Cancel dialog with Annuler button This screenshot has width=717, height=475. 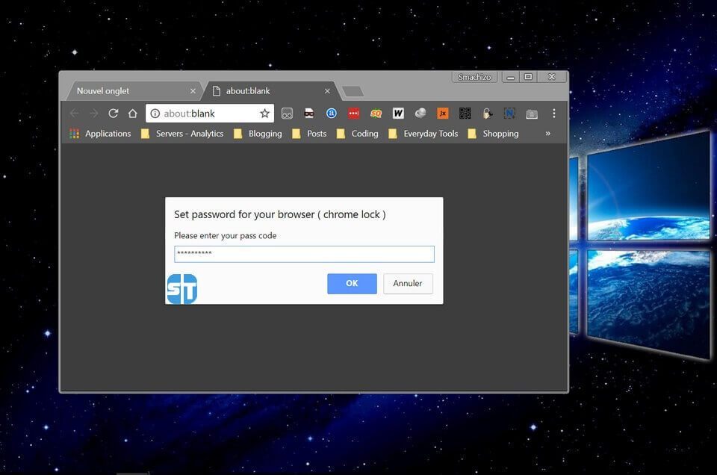[408, 284]
